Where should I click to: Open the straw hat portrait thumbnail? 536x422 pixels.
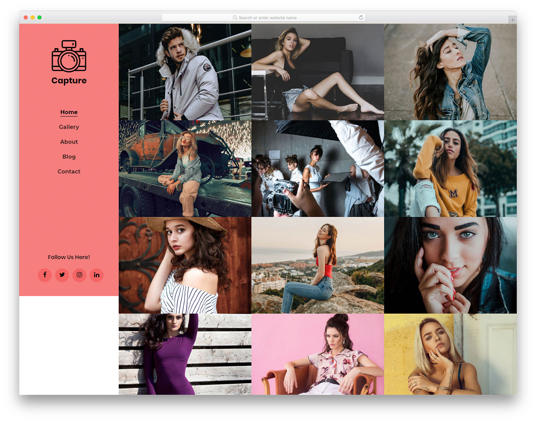tap(185, 265)
